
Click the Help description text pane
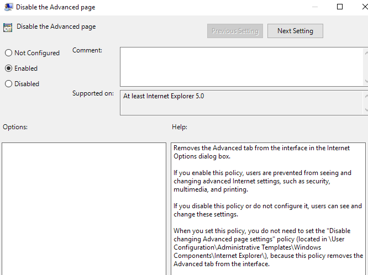[269, 209]
